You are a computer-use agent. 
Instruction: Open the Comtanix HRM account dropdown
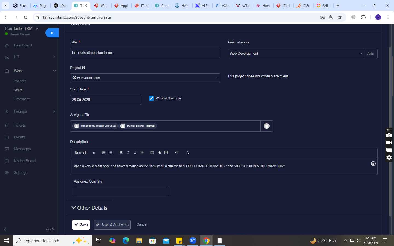point(22,28)
